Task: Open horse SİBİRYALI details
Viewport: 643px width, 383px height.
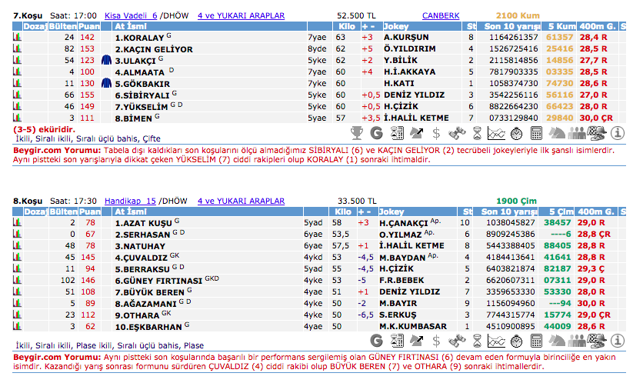Action: coord(142,95)
